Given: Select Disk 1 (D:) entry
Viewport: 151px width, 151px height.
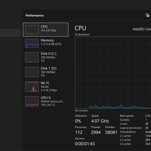Looking at the screenshot, I should [x=46, y=72].
